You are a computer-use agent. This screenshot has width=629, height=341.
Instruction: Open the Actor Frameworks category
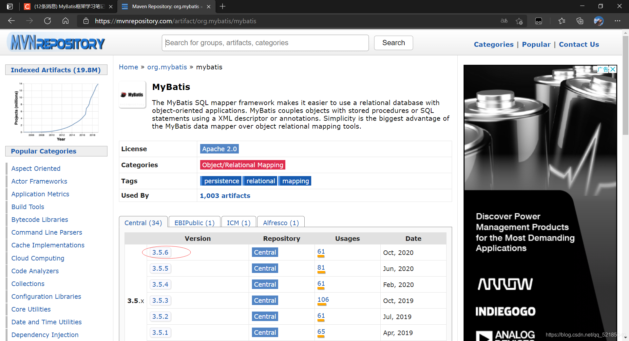pos(39,181)
